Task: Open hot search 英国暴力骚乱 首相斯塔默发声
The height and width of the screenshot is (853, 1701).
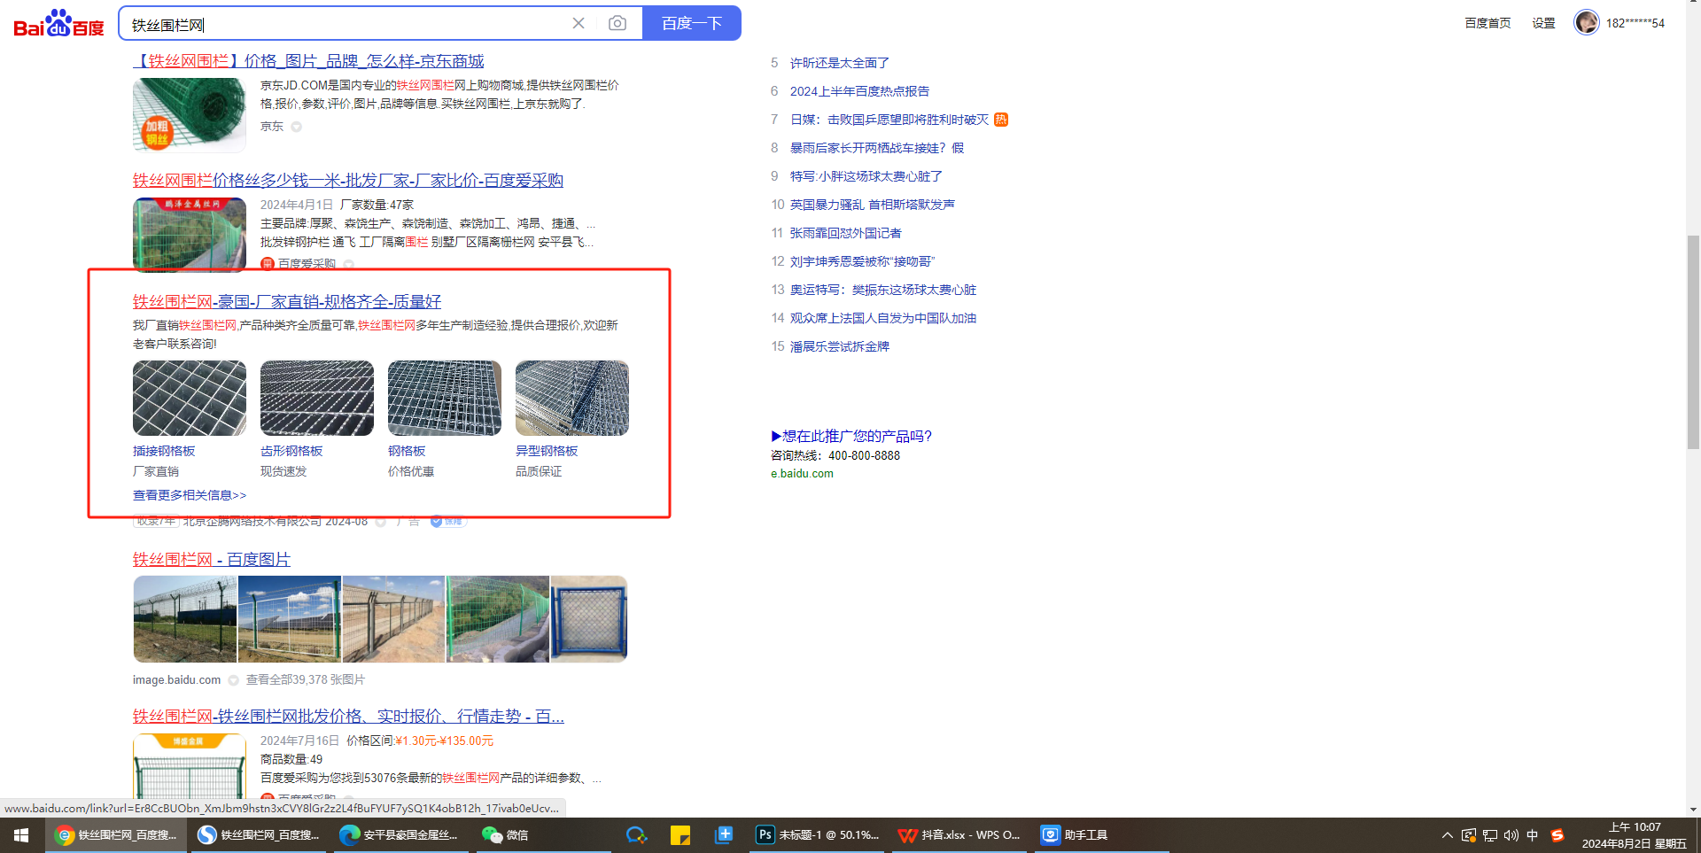Action: point(873,205)
